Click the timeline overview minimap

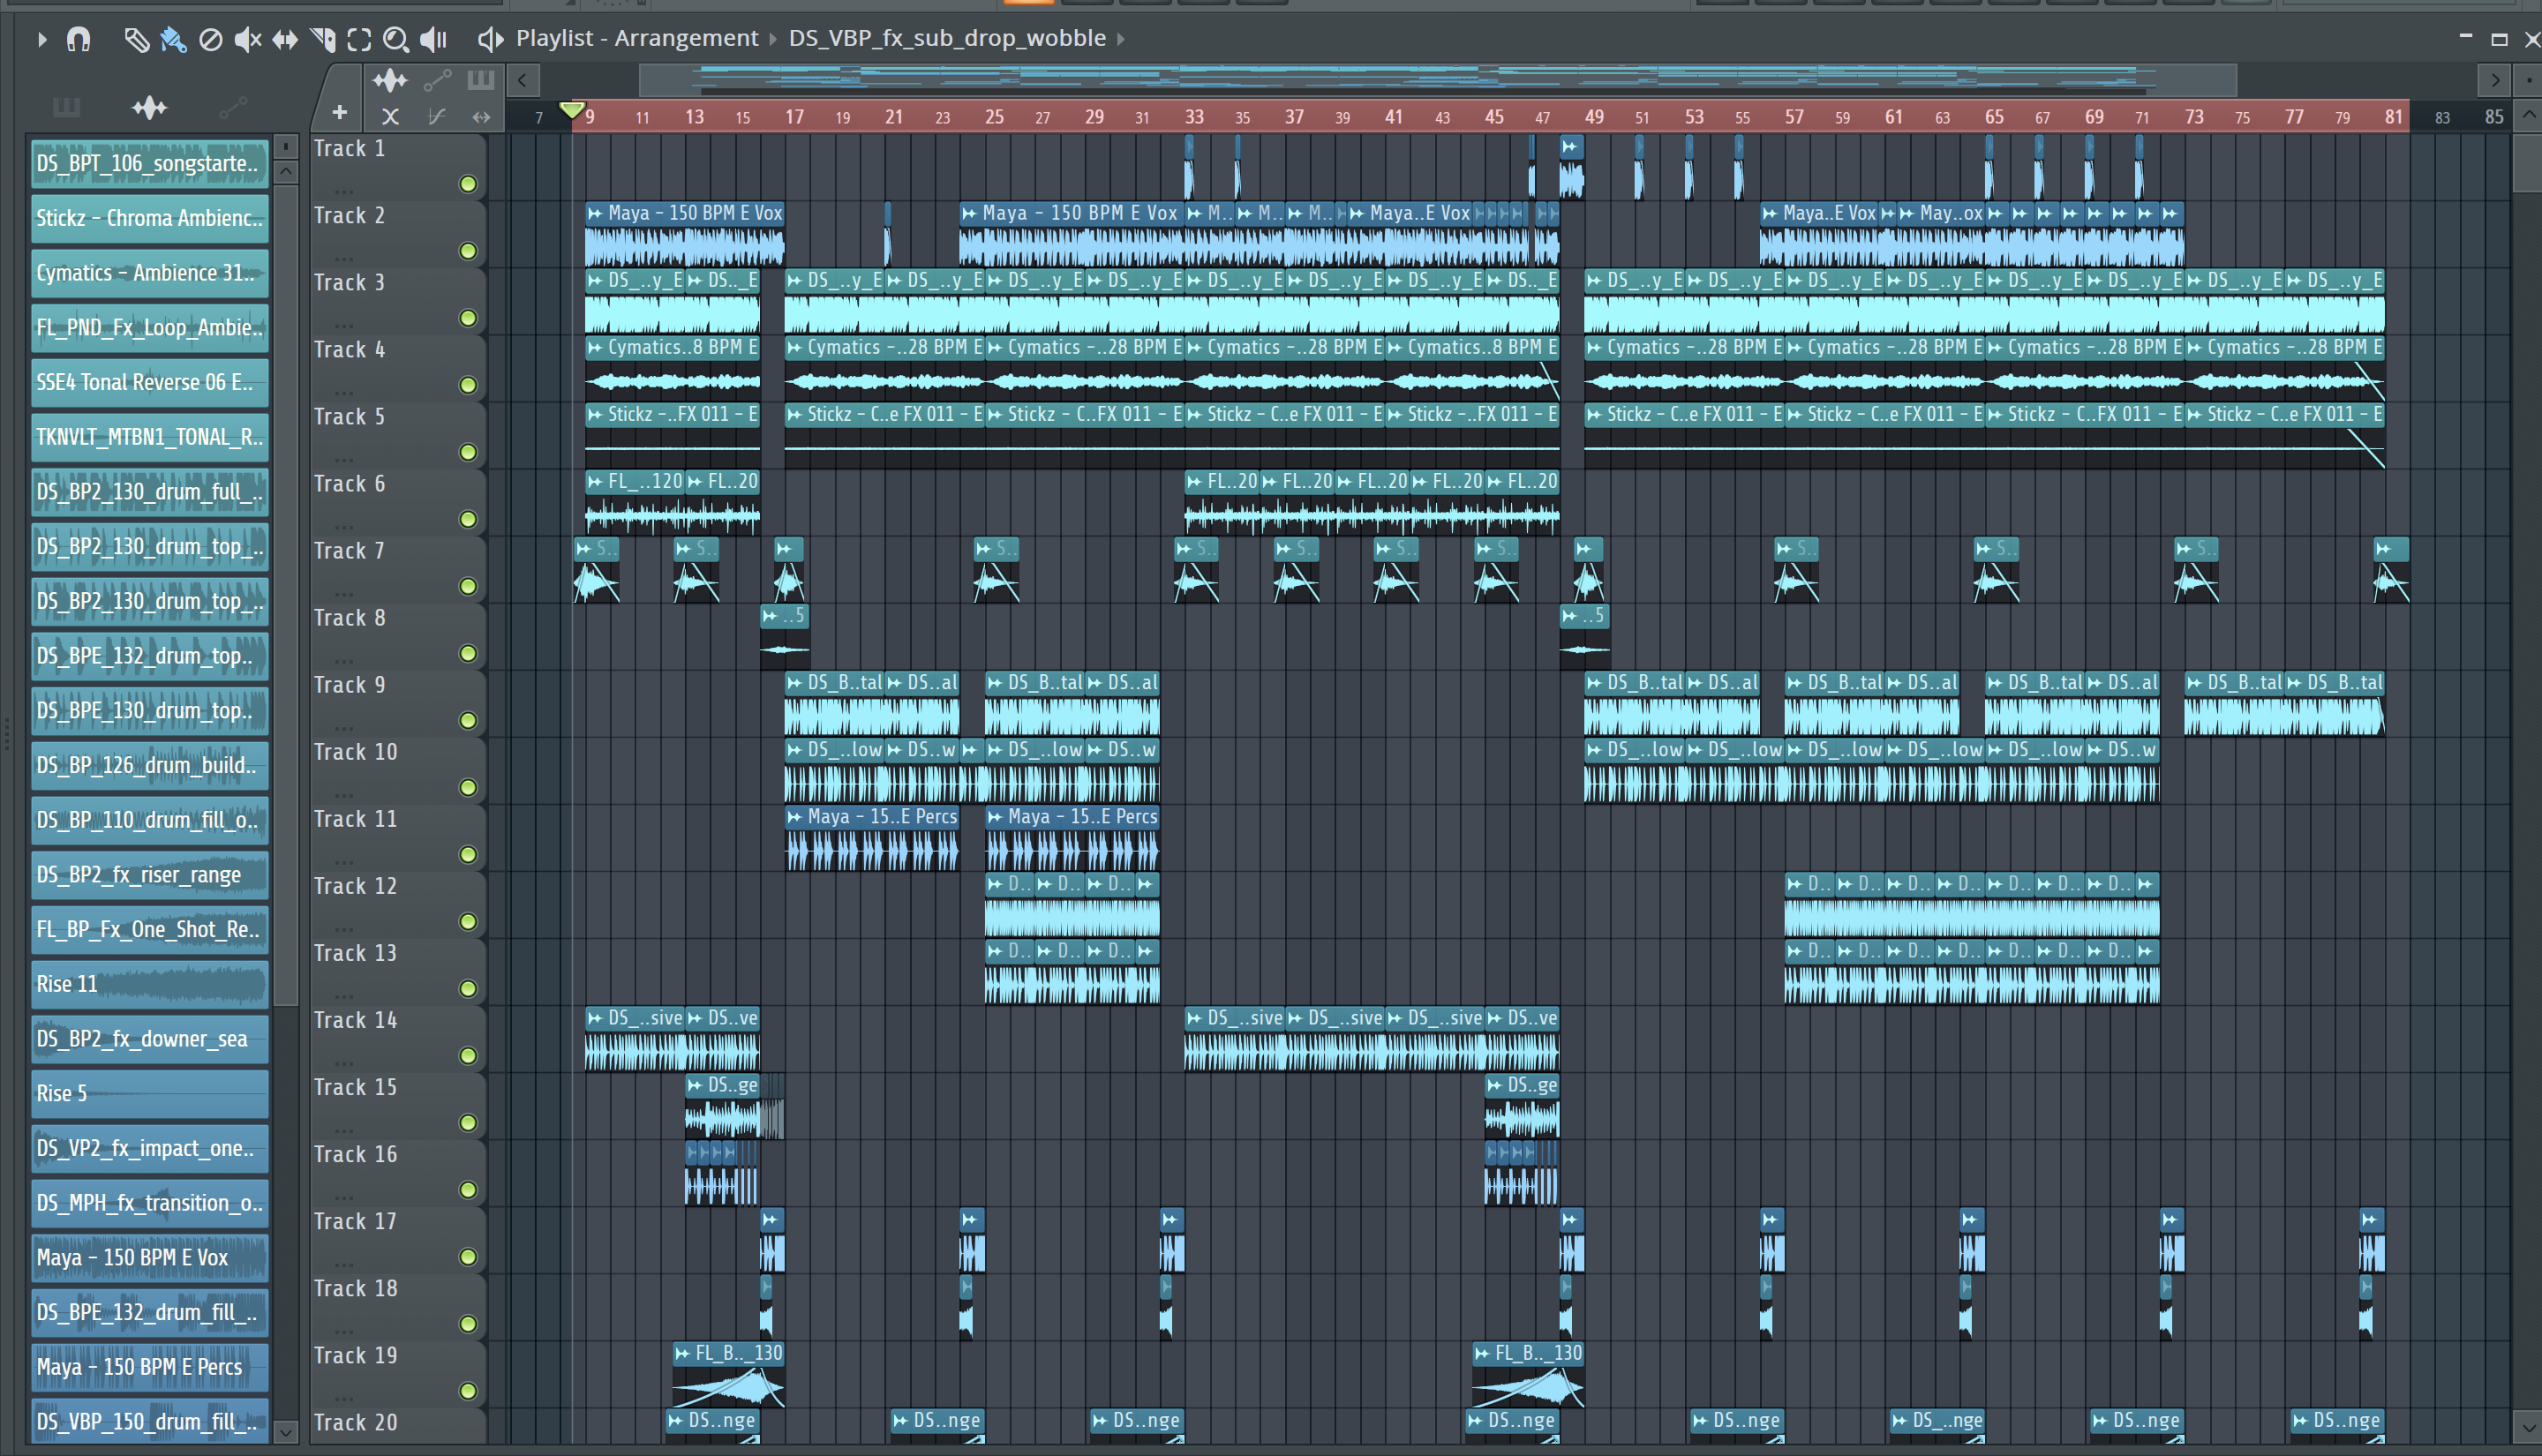click(x=1437, y=80)
